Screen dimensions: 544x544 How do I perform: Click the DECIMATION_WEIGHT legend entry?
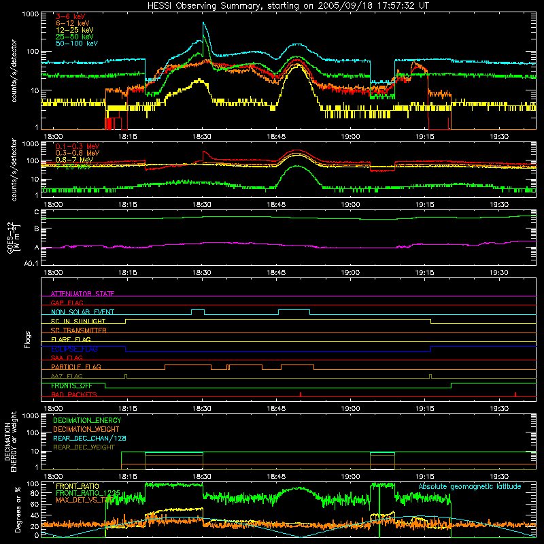pos(86,429)
